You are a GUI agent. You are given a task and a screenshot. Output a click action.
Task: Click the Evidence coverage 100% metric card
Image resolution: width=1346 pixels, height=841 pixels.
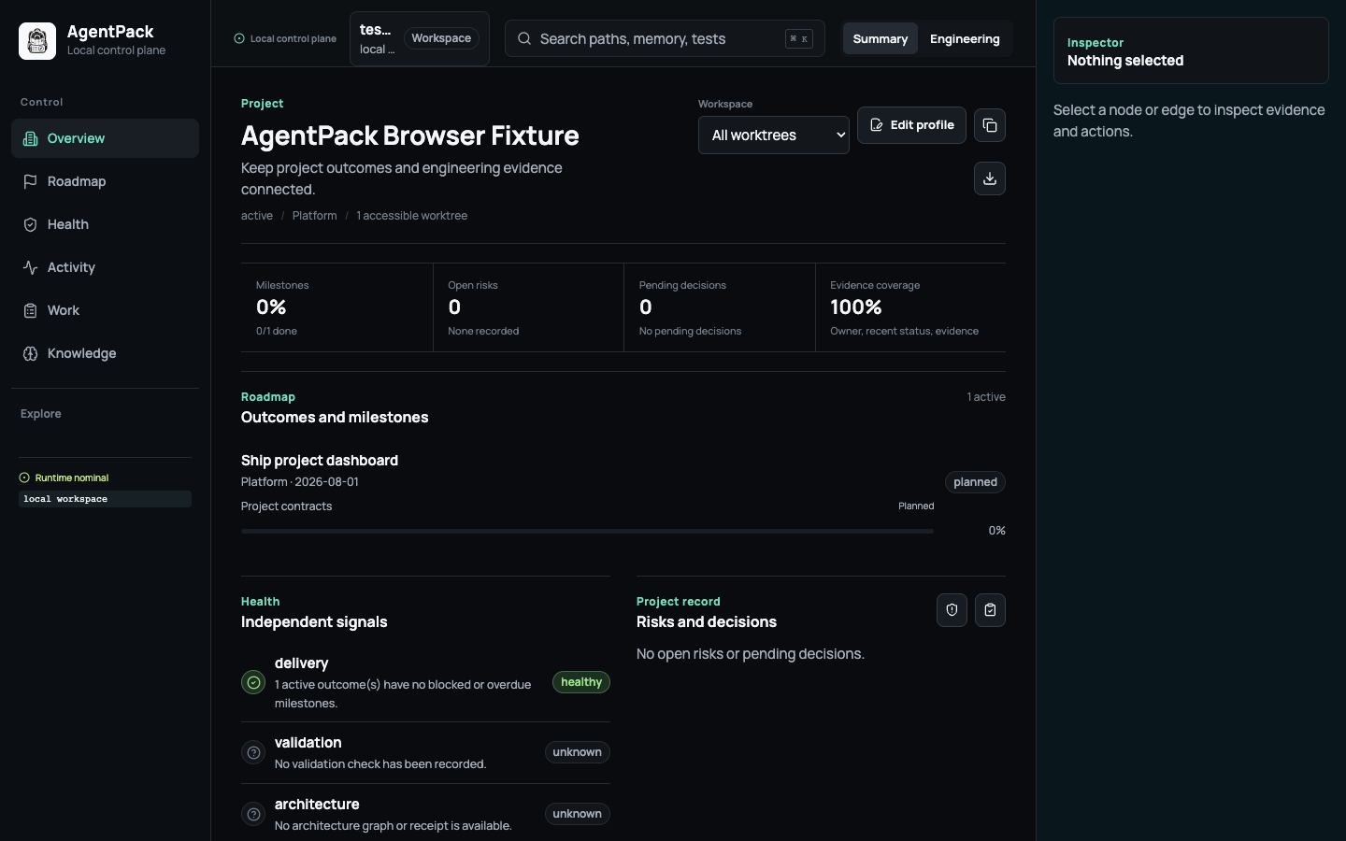[x=910, y=307]
